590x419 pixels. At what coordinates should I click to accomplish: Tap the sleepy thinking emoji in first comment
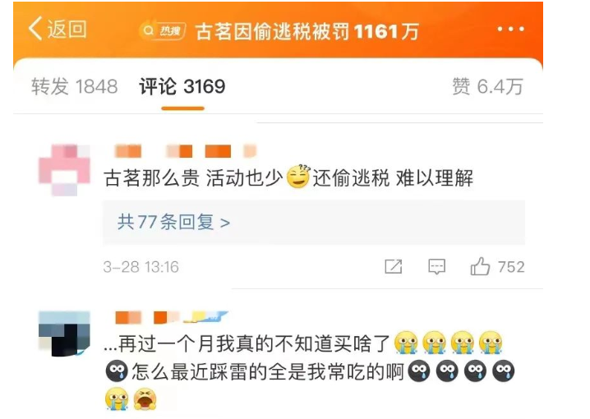pos(298,177)
